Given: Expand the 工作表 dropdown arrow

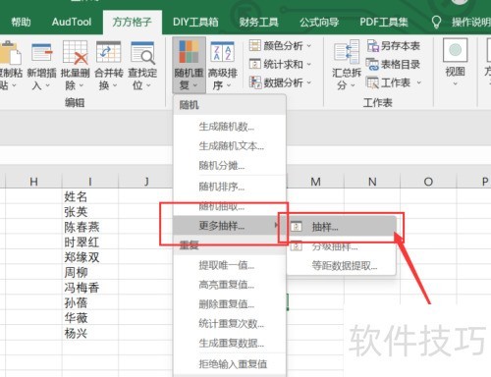Looking at the screenshot, I should click(x=419, y=82).
